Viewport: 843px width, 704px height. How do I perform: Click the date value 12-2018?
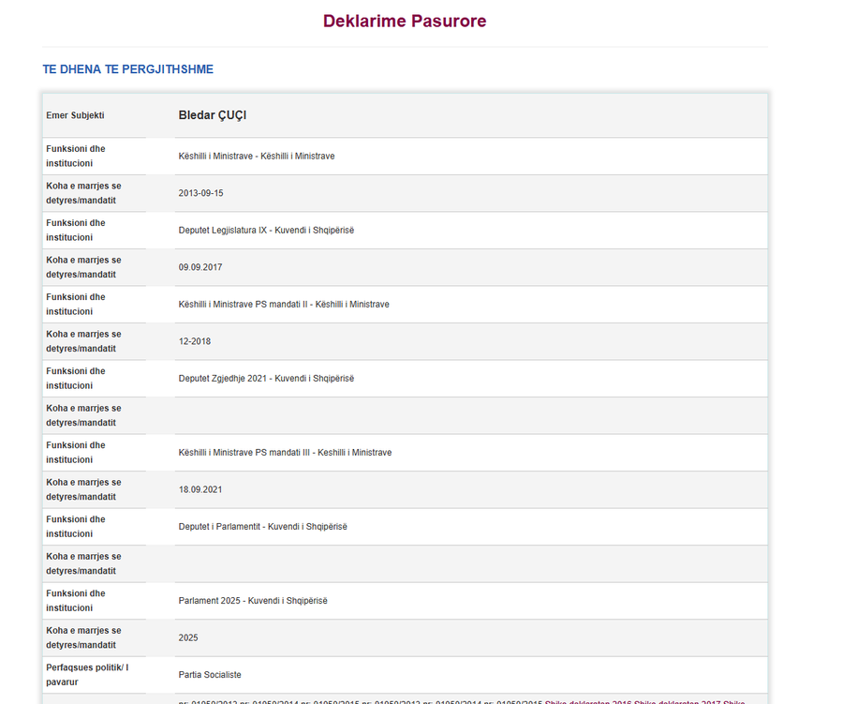[x=195, y=342]
